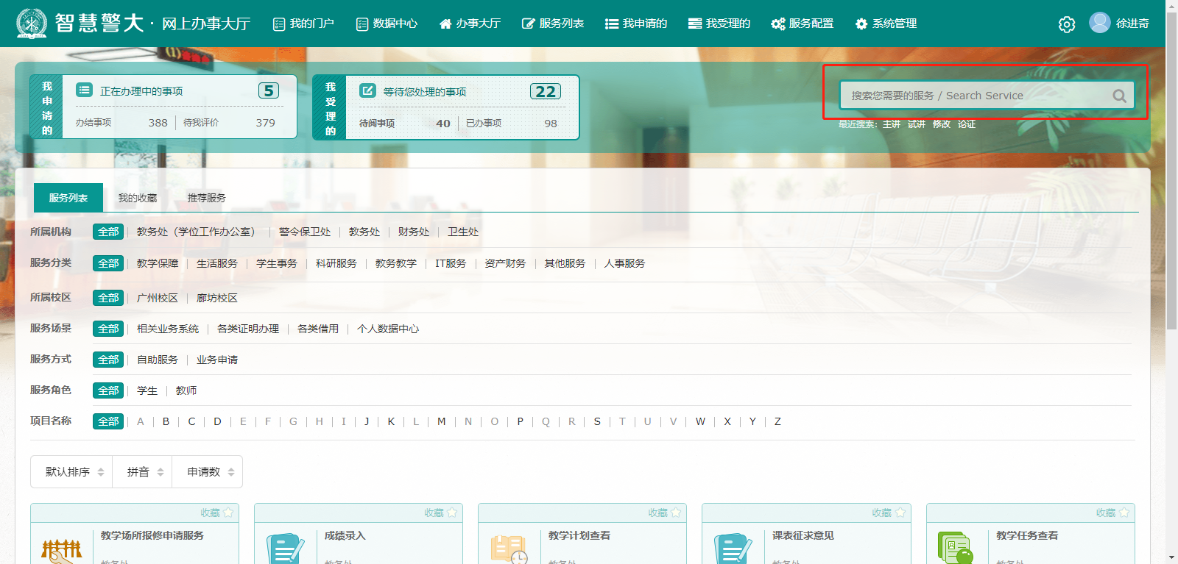Click the 智慧警大 school logo emblem
Screen dimensions: 1178x564
pos(32,24)
